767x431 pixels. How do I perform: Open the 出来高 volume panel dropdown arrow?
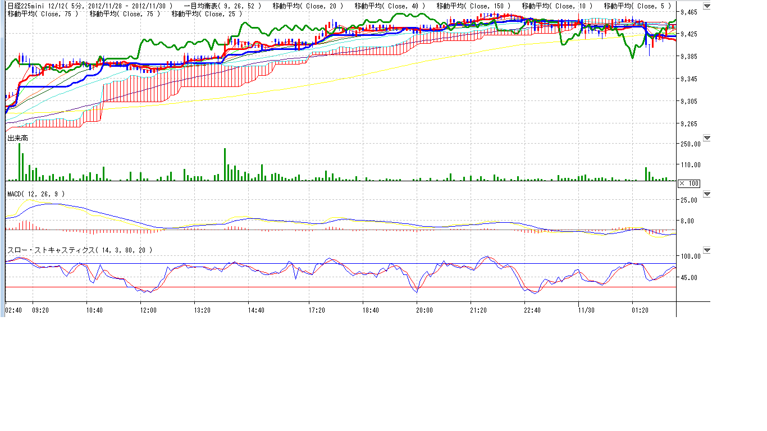coord(707,138)
